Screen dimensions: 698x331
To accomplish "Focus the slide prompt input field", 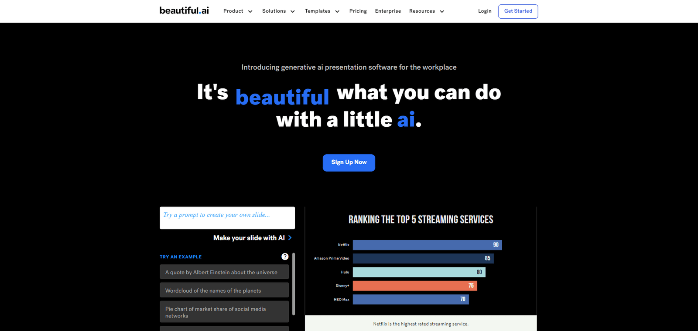I will point(227,218).
